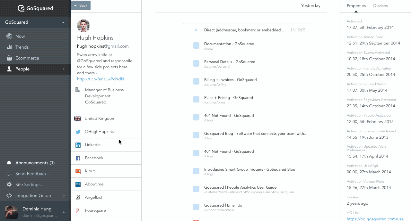Open the http://t.co/8maLwPcNdN bio link
The image size is (411, 221).
point(101,79)
